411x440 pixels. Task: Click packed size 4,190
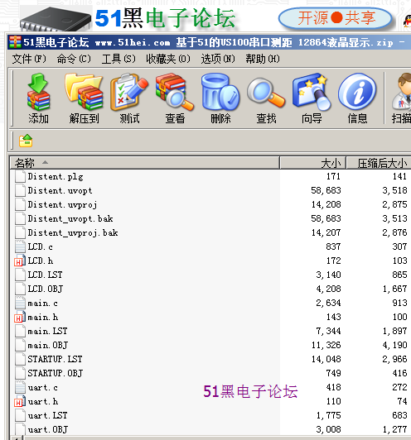[394, 345]
